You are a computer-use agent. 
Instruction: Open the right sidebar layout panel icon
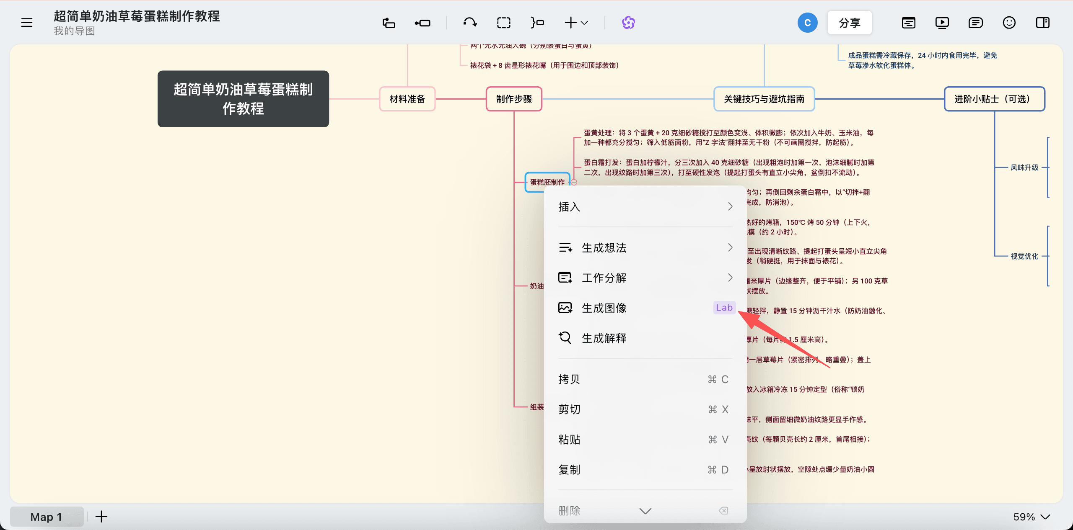pos(1042,23)
